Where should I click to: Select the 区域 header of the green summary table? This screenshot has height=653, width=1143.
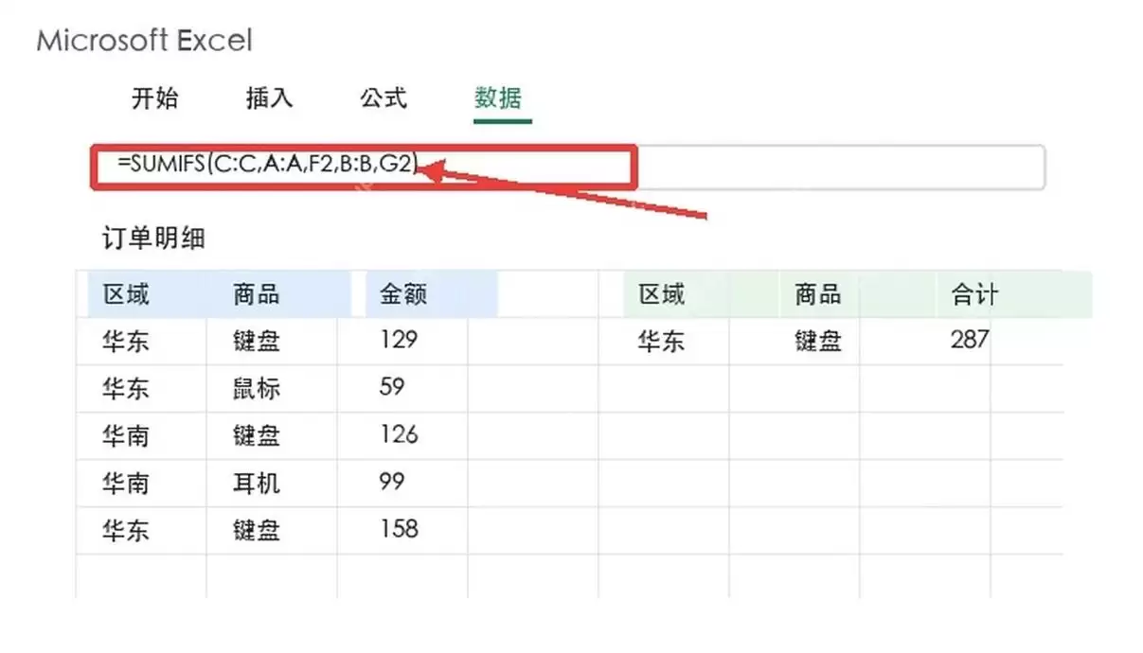tap(662, 294)
